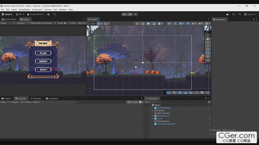
Task: Click the Play button in toolbar
Action: [124, 14]
